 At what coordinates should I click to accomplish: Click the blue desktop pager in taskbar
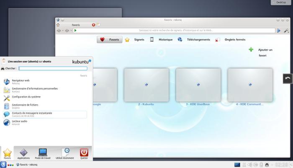point(237,165)
